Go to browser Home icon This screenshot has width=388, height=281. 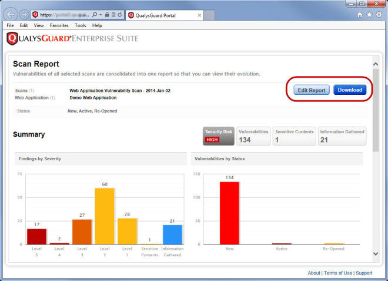(360, 15)
